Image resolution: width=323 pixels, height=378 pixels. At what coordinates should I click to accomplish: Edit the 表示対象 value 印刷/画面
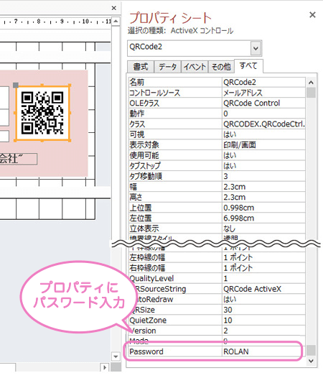(x=263, y=145)
